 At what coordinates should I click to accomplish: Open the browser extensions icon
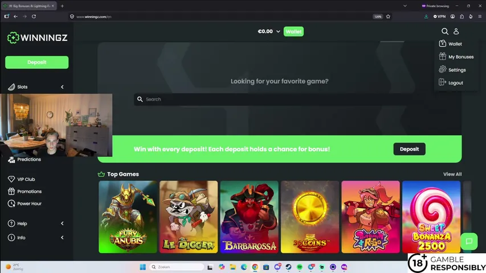click(x=462, y=16)
